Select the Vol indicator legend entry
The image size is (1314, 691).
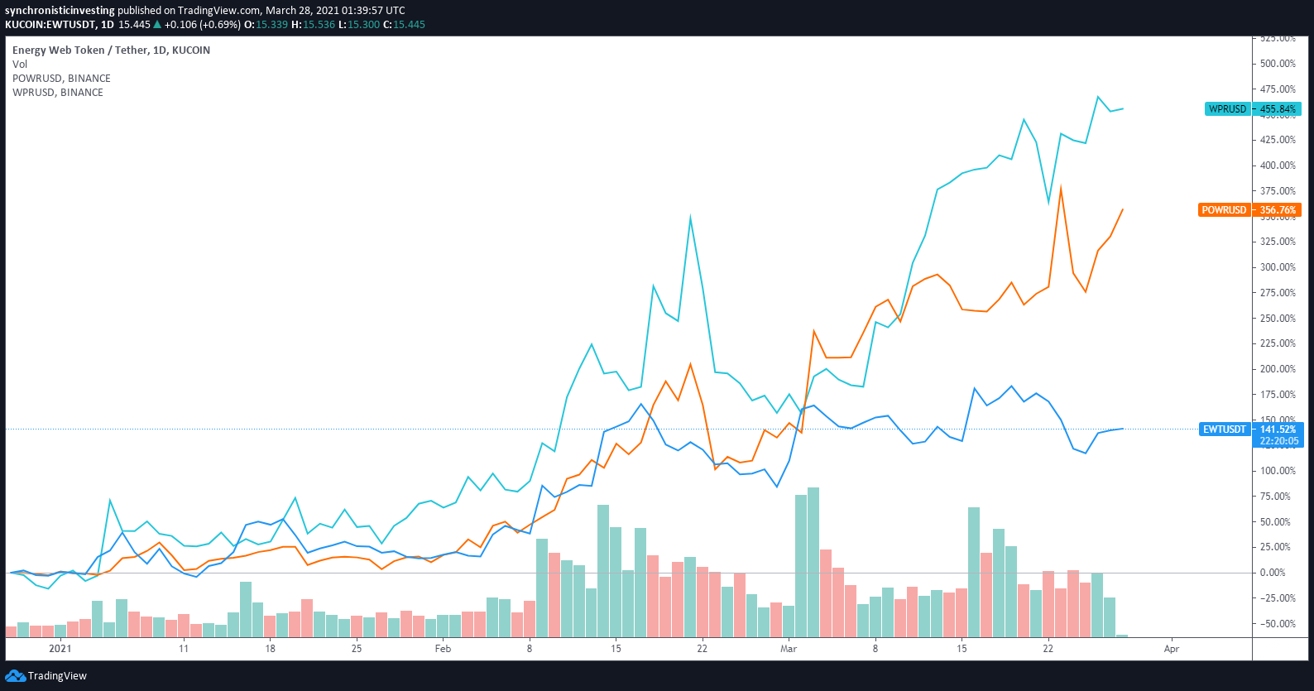[x=20, y=65]
